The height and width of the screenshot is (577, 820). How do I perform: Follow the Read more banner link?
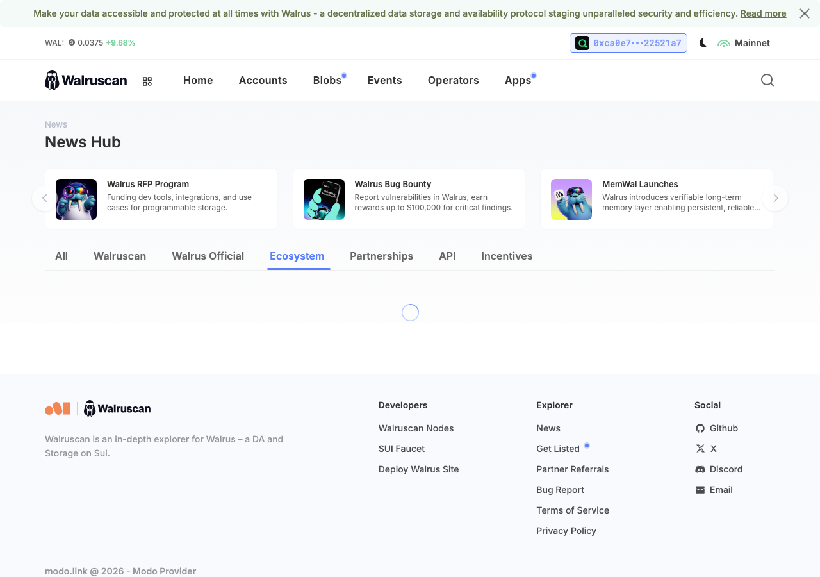763,13
